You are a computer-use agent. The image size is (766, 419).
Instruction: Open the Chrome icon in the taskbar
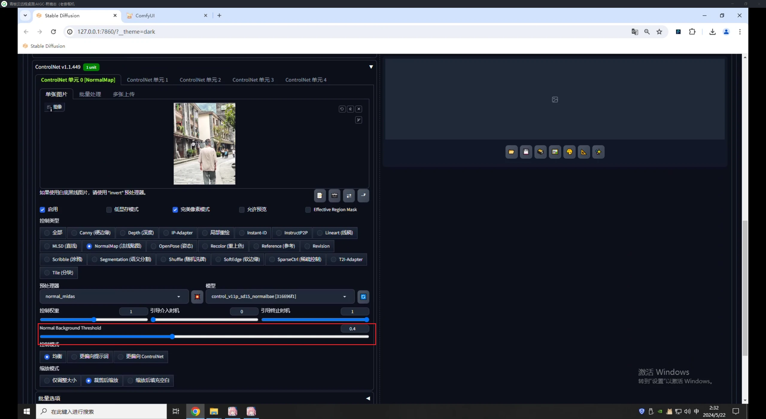pyautogui.click(x=195, y=412)
